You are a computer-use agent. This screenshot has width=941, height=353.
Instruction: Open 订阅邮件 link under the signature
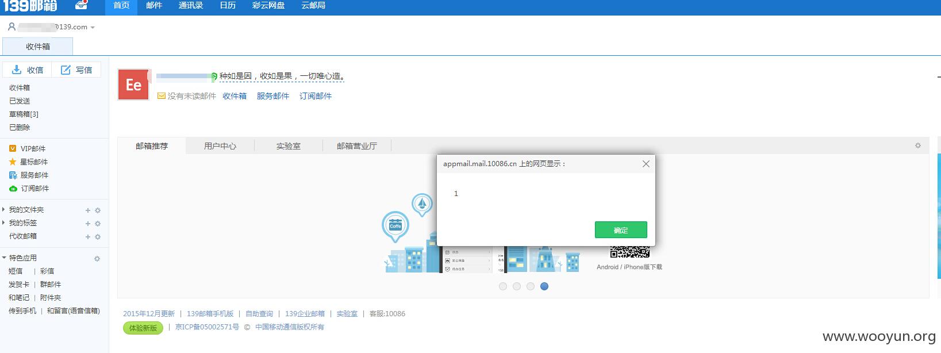click(x=316, y=96)
